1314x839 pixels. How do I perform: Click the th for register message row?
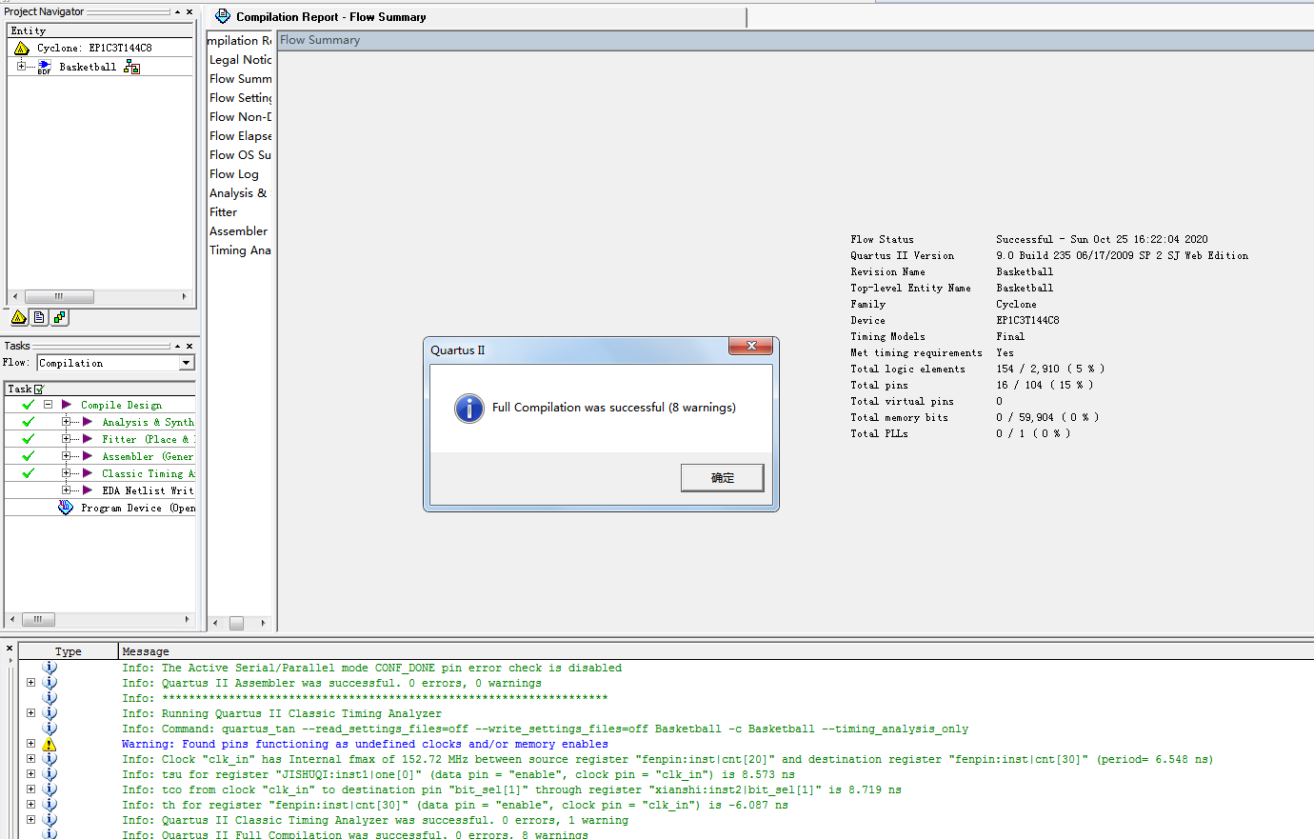point(455,805)
